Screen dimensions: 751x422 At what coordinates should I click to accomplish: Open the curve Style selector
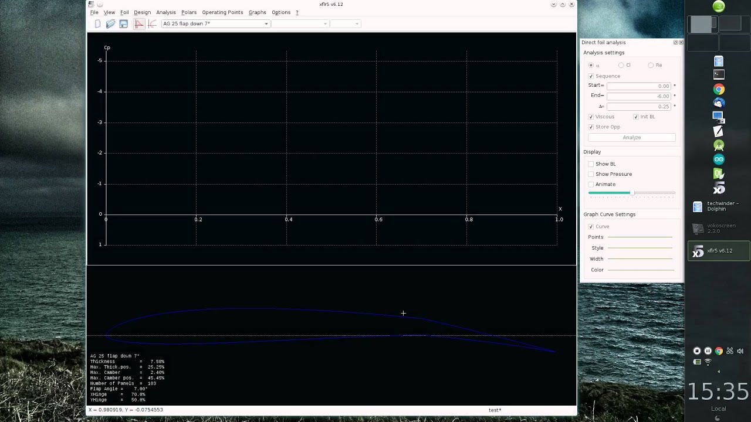640,248
